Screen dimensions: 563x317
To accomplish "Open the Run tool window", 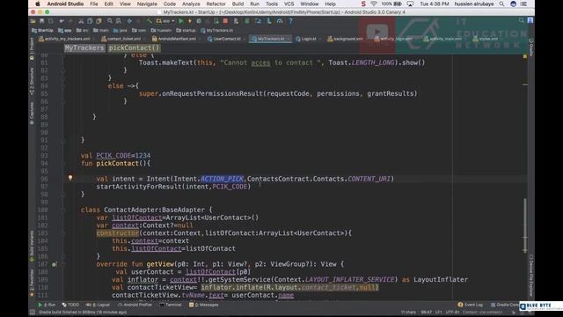I will point(47,305).
